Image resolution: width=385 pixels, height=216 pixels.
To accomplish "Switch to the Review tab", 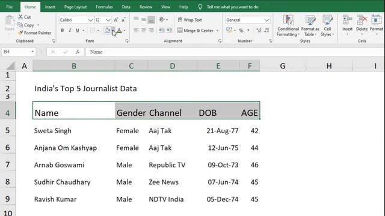I will click(146, 7).
